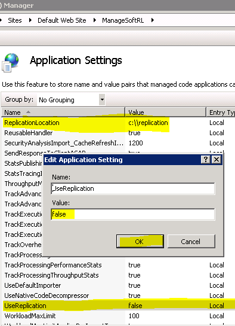This screenshot has width=235, height=326.
Task: Select the ReplicationLocation setting row
Action: 118,123
